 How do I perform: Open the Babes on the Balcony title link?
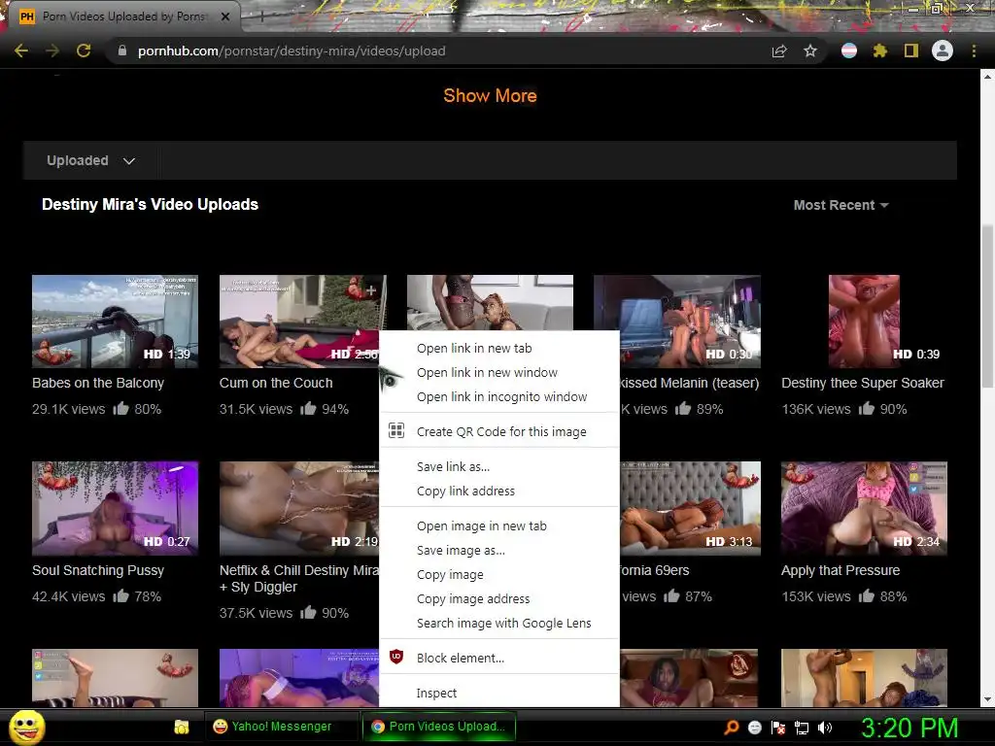(x=98, y=383)
